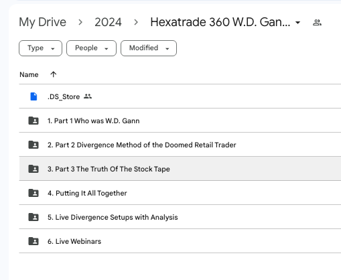
Task: Select the .DS_Store file name
Action: click(x=64, y=96)
